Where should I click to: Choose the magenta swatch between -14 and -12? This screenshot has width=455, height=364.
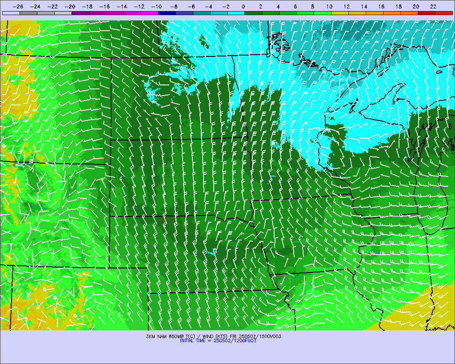point(132,13)
